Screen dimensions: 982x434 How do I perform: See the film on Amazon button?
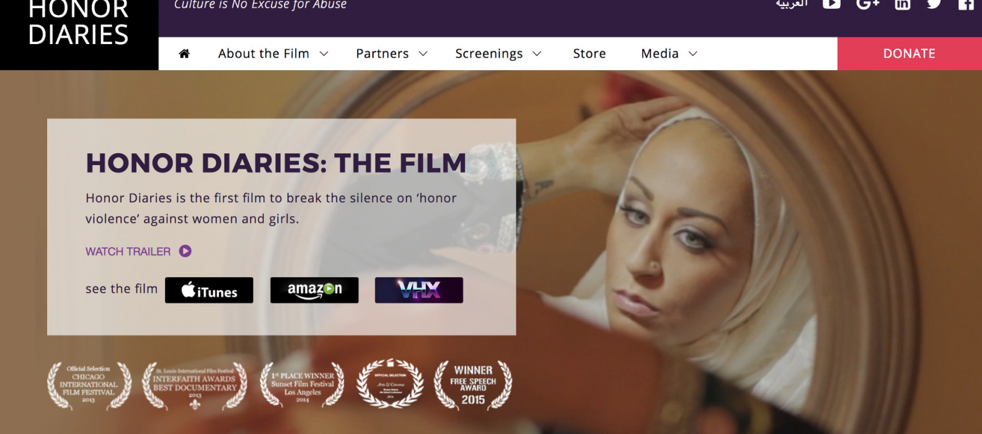(314, 290)
